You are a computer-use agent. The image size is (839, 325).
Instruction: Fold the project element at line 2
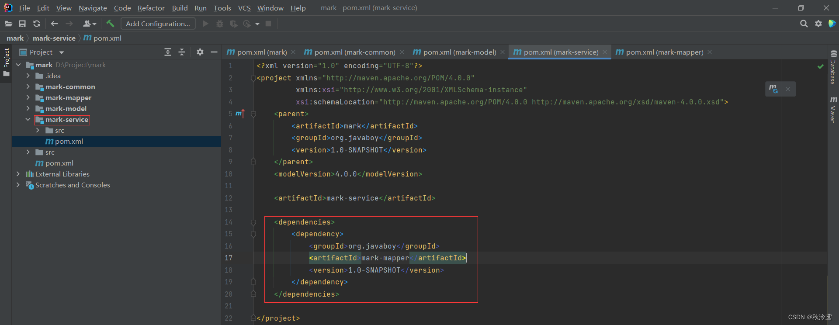point(253,78)
